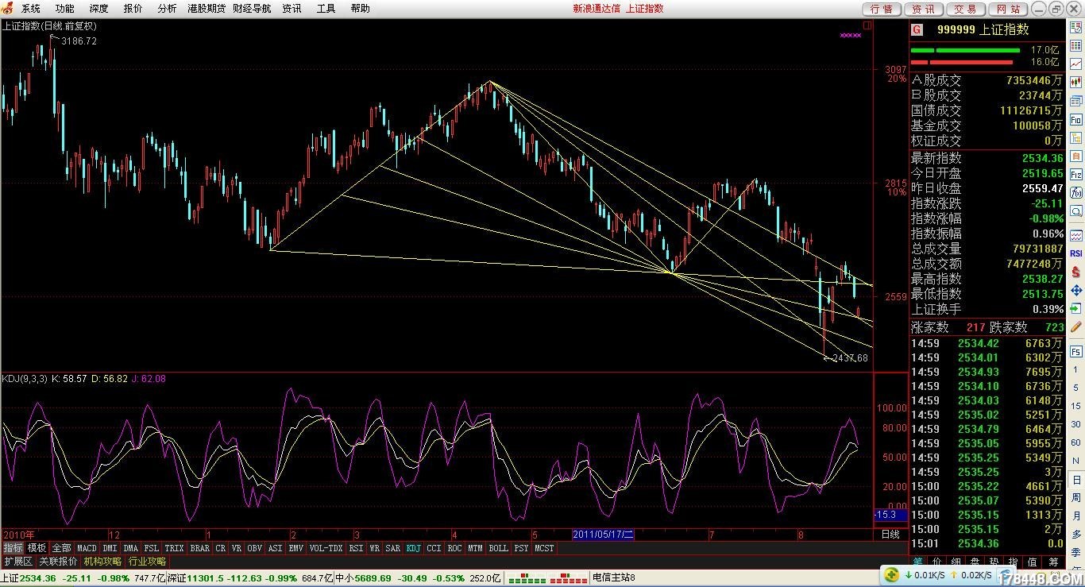The image size is (1085, 587).
Task: Click the 行情 button at top right
Action: (x=881, y=9)
